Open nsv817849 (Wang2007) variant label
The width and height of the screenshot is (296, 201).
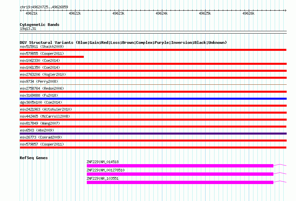(40, 123)
